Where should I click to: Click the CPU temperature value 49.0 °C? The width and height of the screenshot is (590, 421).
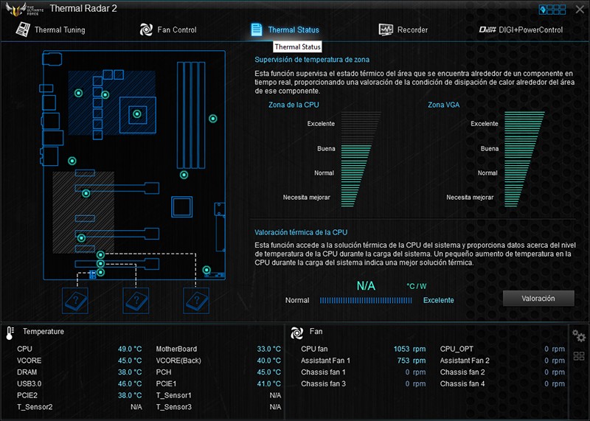click(130, 349)
